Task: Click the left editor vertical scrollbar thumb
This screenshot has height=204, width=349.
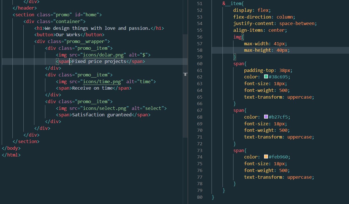Action: tap(185, 86)
